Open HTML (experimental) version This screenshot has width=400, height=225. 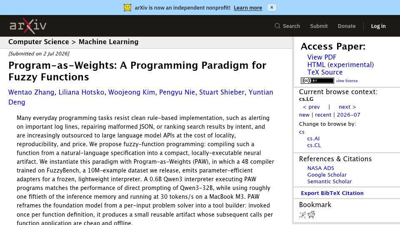pos(340,65)
